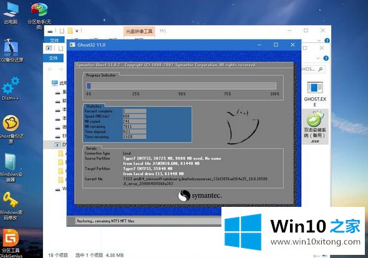This screenshot has height=258, width=368.
Task: Close the Ghost32 11.0 window
Action: pos(293,45)
